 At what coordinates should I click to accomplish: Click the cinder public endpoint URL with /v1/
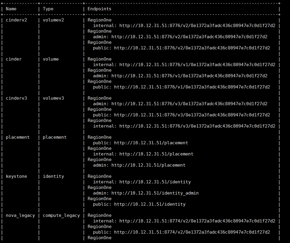point(192,87)
